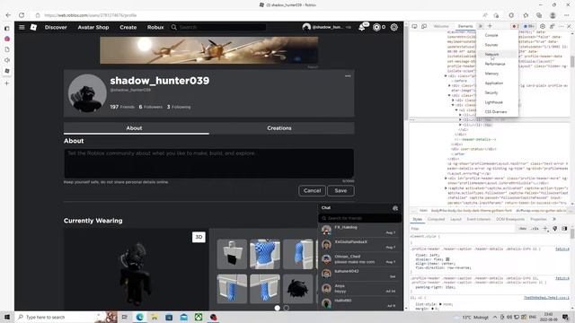Select DevTools inspect element tool
Screen dimensions: 575x323
pos(414,26)
